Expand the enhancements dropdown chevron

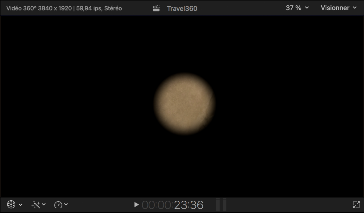click(x=43, y=204)
